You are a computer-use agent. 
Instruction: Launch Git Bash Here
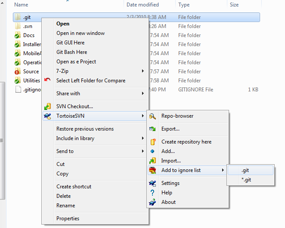[95, 52]
